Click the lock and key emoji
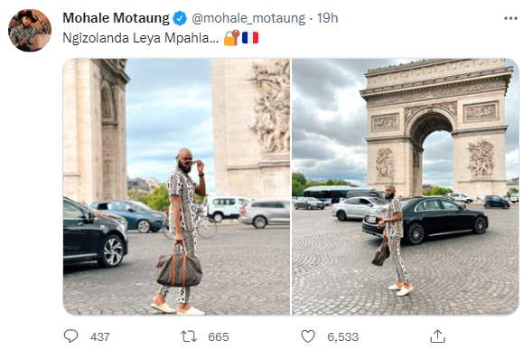 231,37
